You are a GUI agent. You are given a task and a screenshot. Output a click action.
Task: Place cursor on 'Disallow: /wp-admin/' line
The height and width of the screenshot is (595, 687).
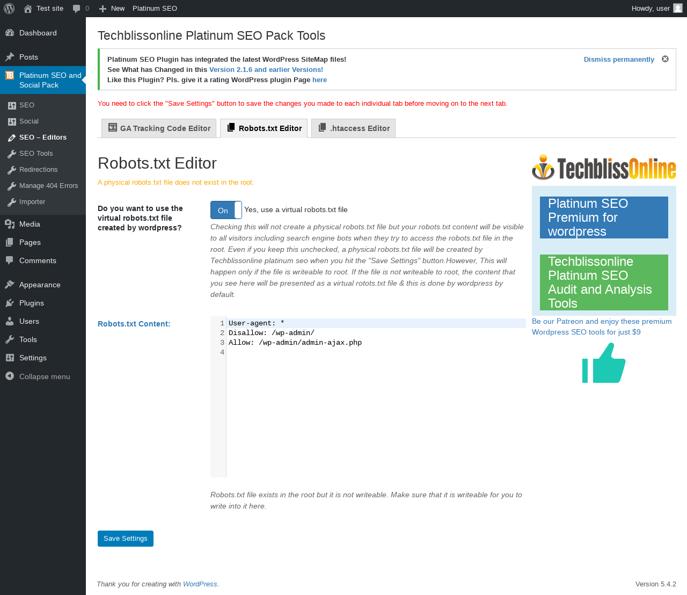pyautogui.click(x=272, y=333)
